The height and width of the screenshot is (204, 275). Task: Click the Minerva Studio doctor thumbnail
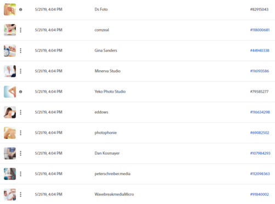click(10, 71)
